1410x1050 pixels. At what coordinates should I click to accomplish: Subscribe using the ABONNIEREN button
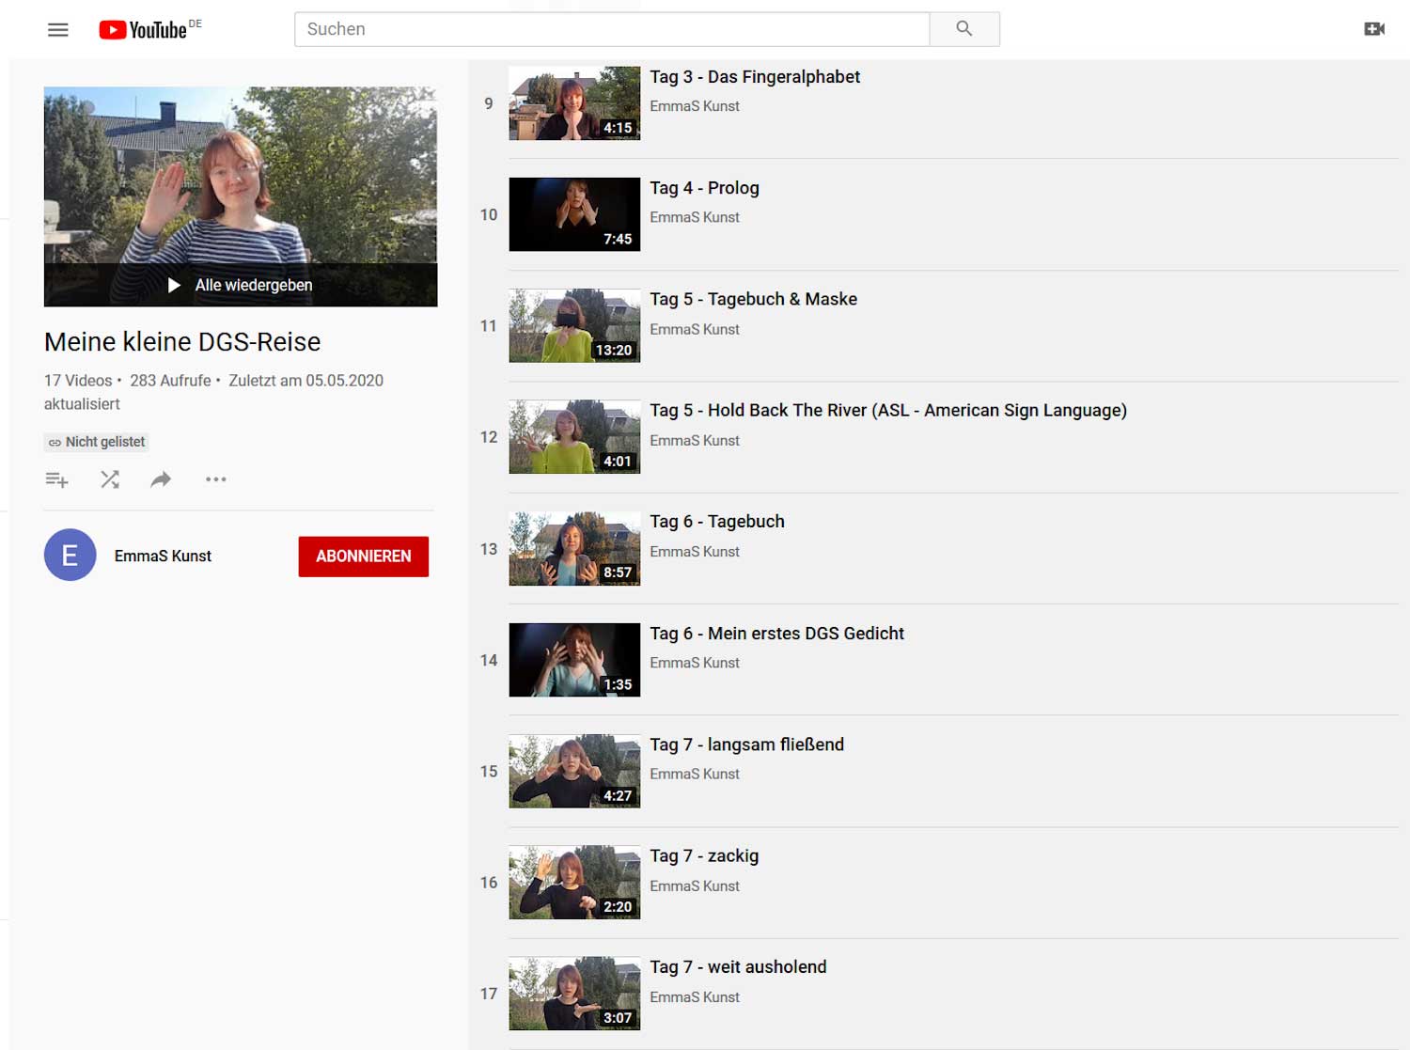pos(364,556)
